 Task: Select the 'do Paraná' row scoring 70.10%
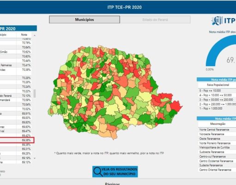coord(16,96)
